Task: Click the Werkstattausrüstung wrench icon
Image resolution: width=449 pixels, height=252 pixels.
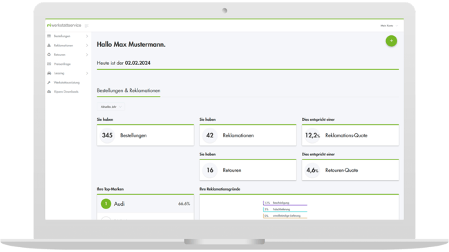Action: pyautogui.click(x=49, y=82)
